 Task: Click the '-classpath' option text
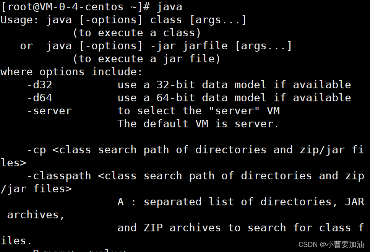click(x=59, y=176)
